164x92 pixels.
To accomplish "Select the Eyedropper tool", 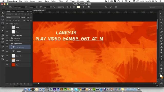I will [x=161, y=29].
